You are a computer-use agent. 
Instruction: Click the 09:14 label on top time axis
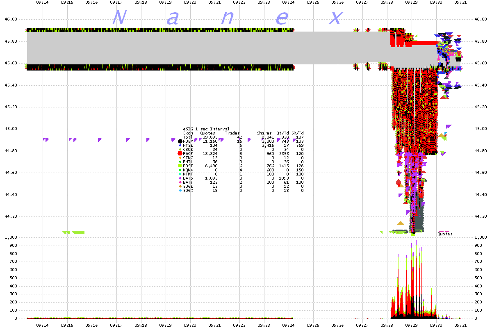pos(42,2)
